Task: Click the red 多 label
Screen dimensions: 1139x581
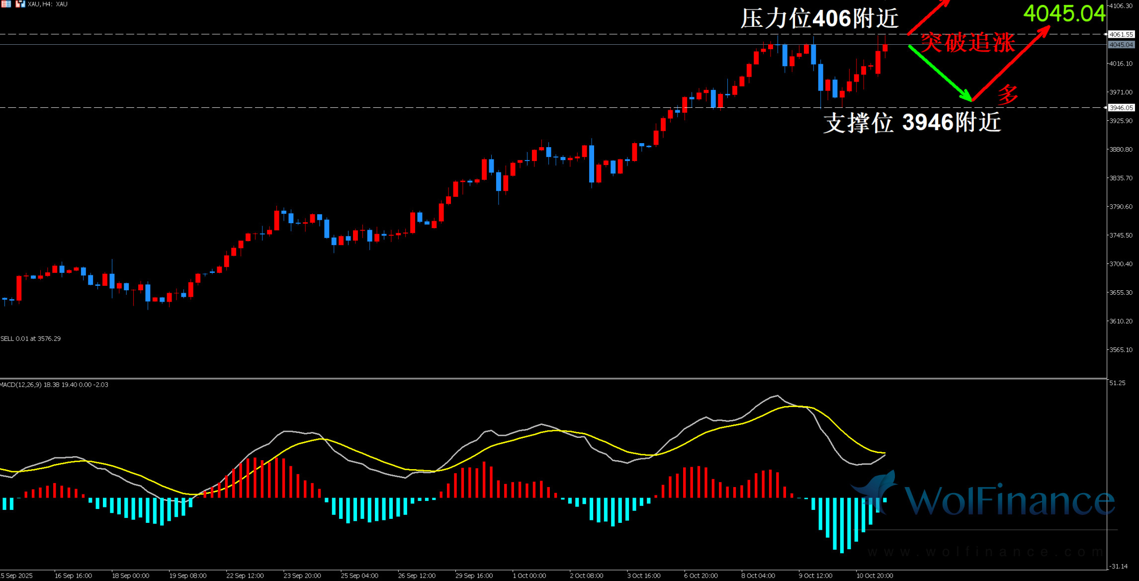Action: 1008,94
